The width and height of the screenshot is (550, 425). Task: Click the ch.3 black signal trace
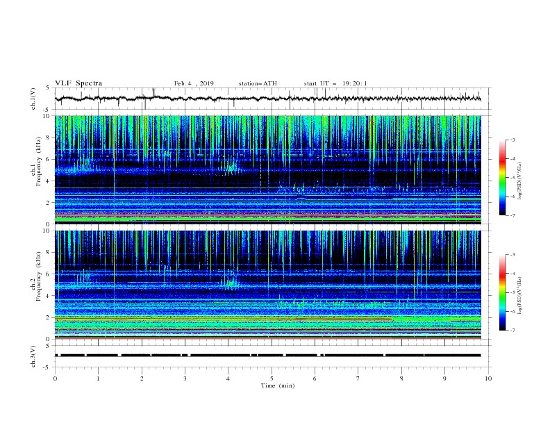click(268, 356)
